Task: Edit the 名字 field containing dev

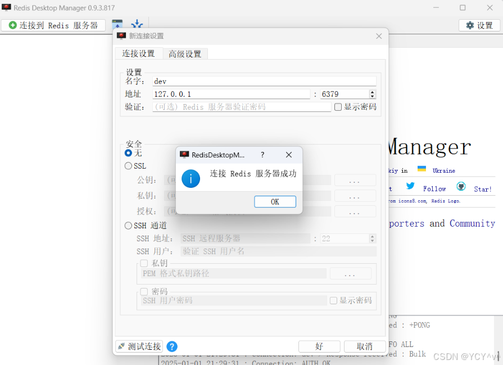Action: (x=264, y=81)
